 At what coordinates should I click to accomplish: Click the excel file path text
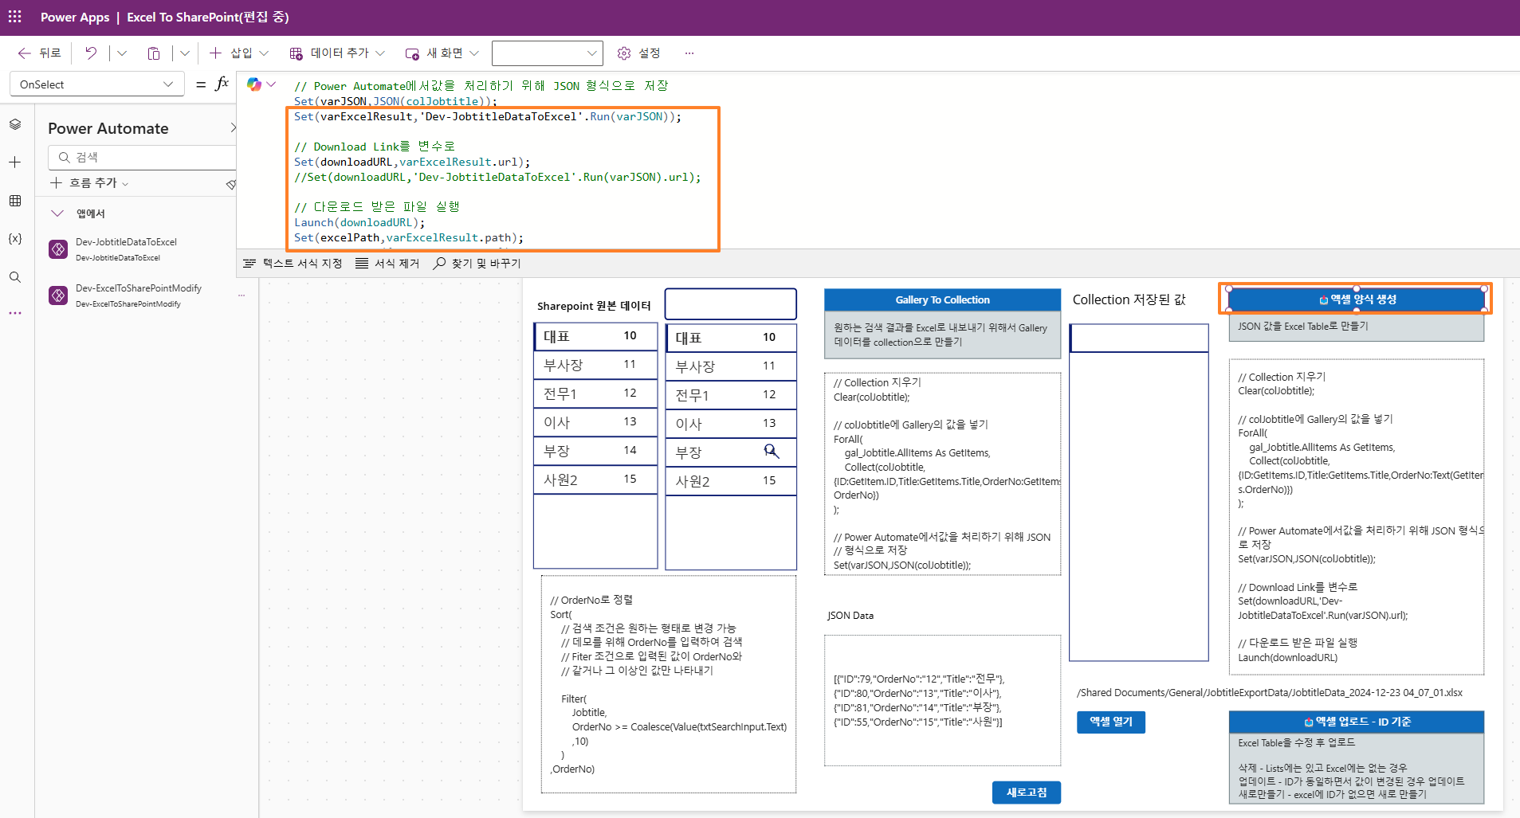coord(1269,693)
